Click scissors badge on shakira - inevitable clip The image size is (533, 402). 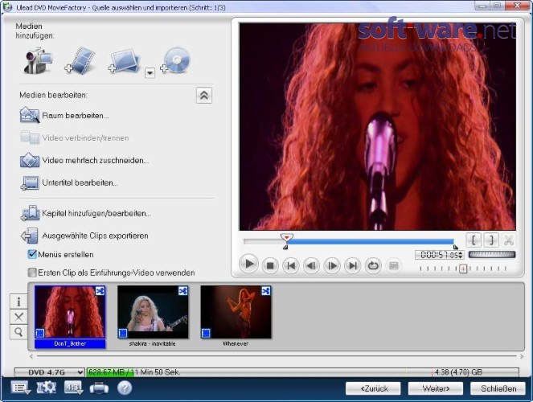(182, 291)
